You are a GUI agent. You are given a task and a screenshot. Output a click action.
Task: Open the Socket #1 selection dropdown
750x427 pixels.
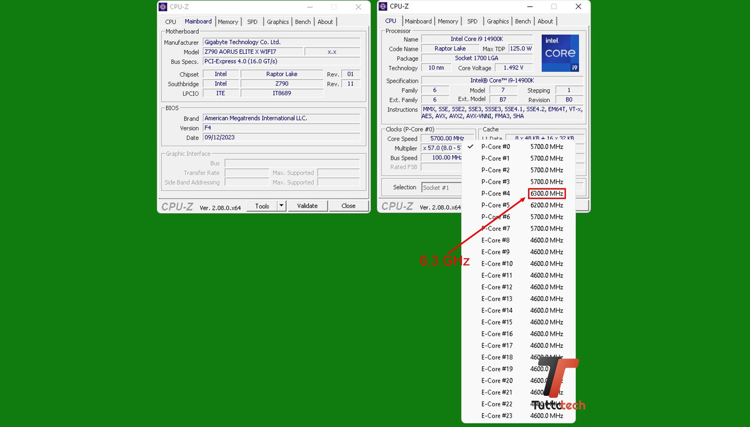click(x=441, y=187)
